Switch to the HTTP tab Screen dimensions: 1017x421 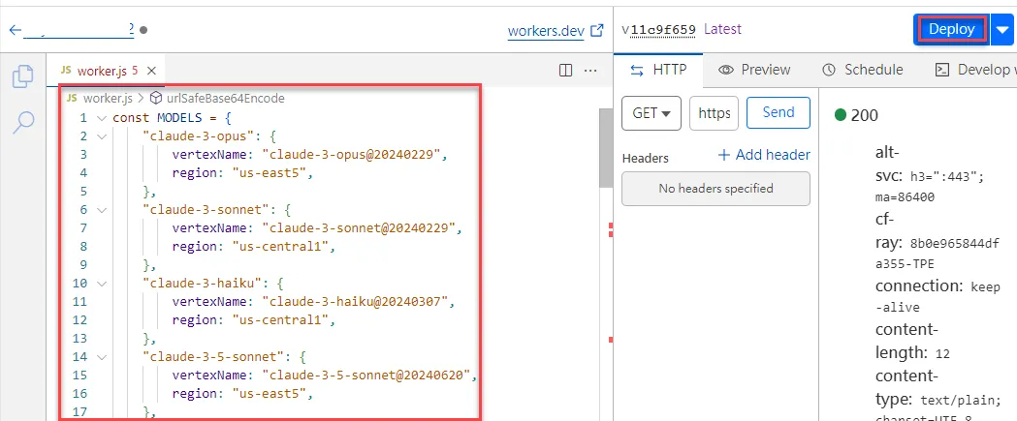tap(657, 70)
